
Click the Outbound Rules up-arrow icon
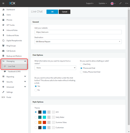(3, 35)
